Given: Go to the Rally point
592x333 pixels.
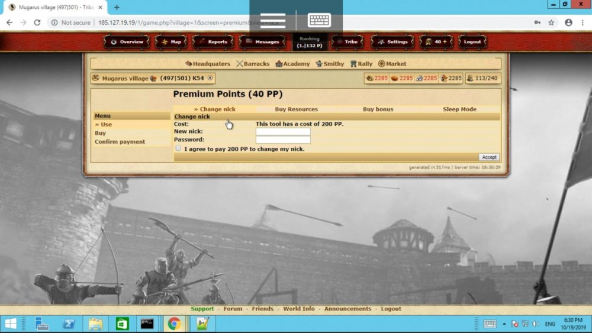Looking at the screenshot, I should [x=361, y=64].
